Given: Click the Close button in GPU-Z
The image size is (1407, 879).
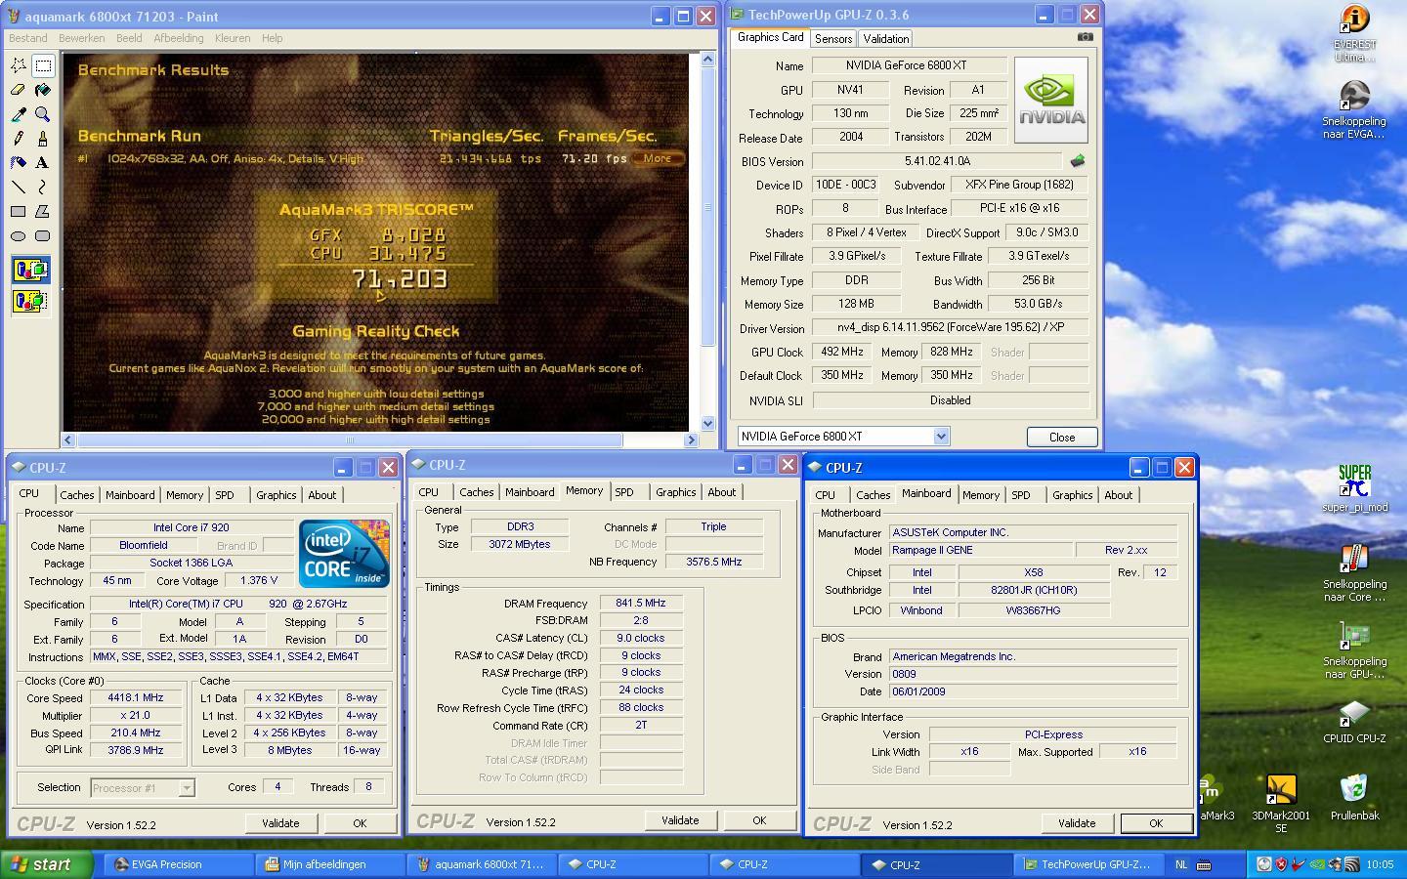Looking at the screenshot, I should (x=1061, y=437).
